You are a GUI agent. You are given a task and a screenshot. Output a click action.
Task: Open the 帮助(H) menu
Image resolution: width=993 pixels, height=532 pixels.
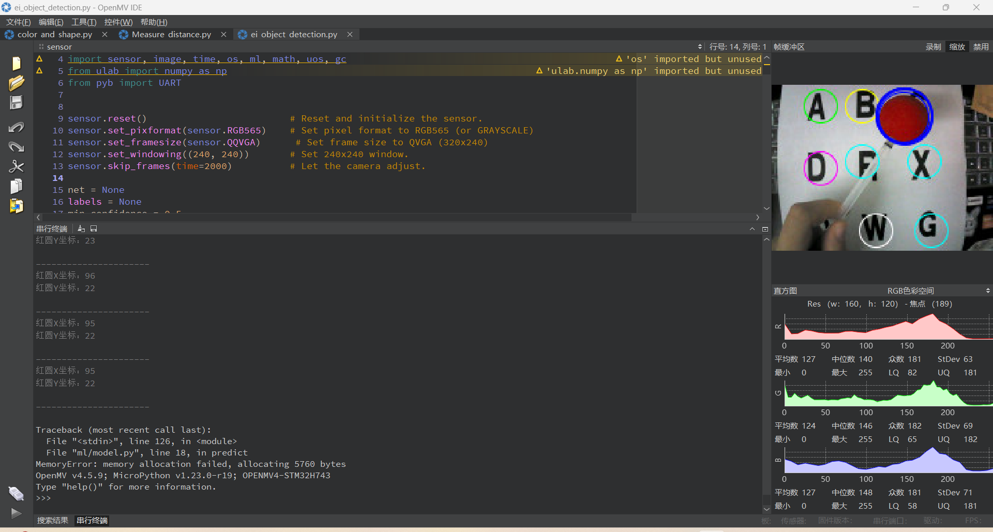154,22
